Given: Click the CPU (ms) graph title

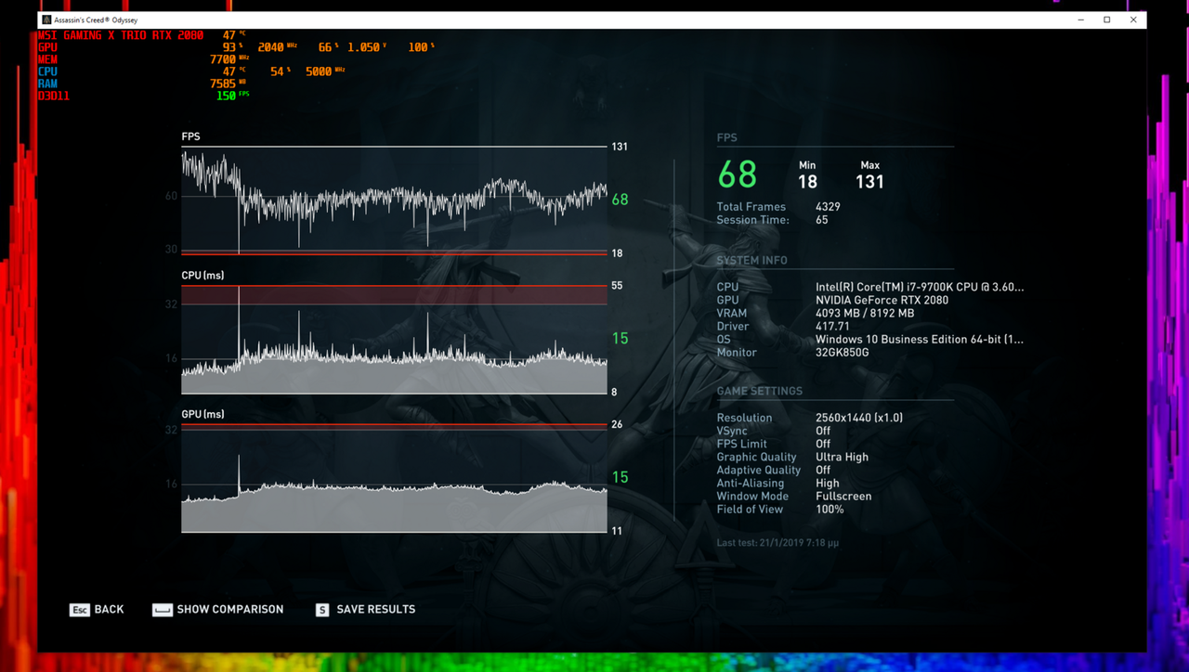Looking at the screenshot, I should point(203,276).
